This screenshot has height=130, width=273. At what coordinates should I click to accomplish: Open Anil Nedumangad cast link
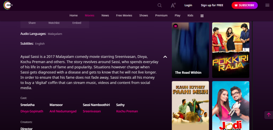[x=63, y=111]
